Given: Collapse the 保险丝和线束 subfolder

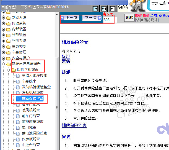Looking at the screenshot, I should (x=8, y=70).
